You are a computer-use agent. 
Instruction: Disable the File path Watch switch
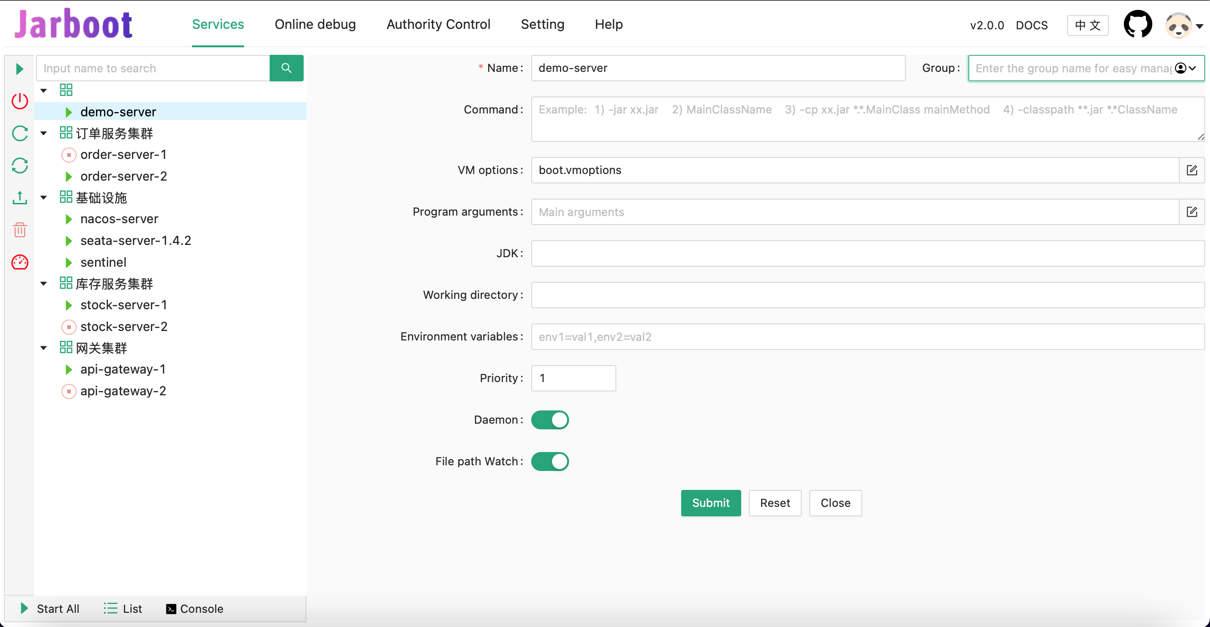pyautogui.click(x=550, y=462)
